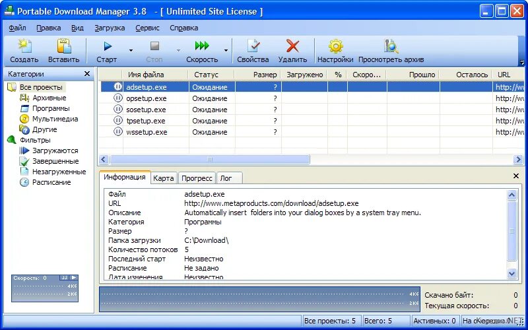Click pause icon on the sosetup.exe row
The height and width of the screenshot is (330, 528).
117,109
